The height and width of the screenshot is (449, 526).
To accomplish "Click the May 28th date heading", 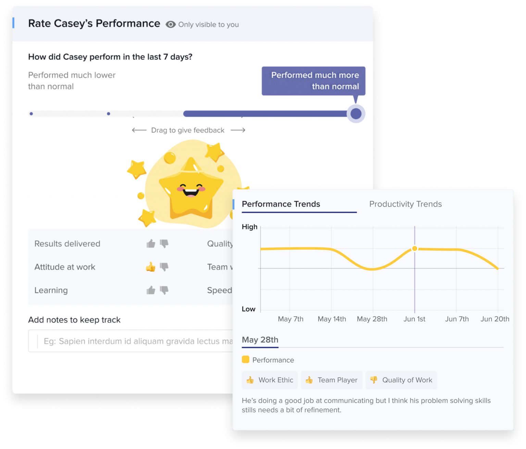I will (x=260, y=340).
